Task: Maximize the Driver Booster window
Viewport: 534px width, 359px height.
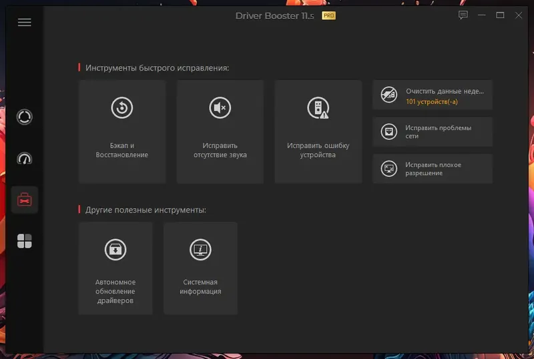Action: point(500,15)
